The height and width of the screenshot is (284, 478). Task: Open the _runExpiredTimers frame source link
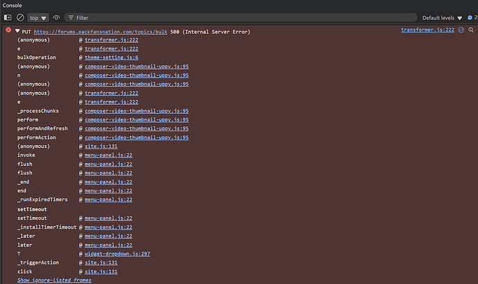click(x=108, y=200)
